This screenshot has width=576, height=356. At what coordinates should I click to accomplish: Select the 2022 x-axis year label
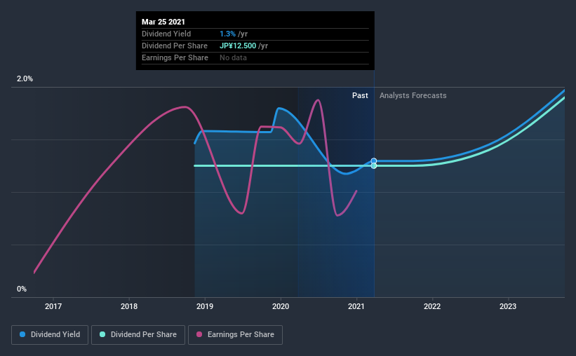pyautogui.click(x=432, y=306)
